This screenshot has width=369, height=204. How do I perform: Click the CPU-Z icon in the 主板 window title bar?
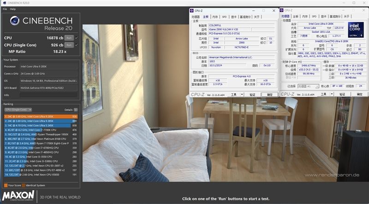point(192,11)
